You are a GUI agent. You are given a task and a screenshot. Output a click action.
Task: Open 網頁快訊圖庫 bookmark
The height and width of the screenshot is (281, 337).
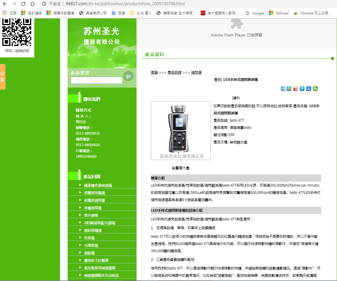coord(60,13)
